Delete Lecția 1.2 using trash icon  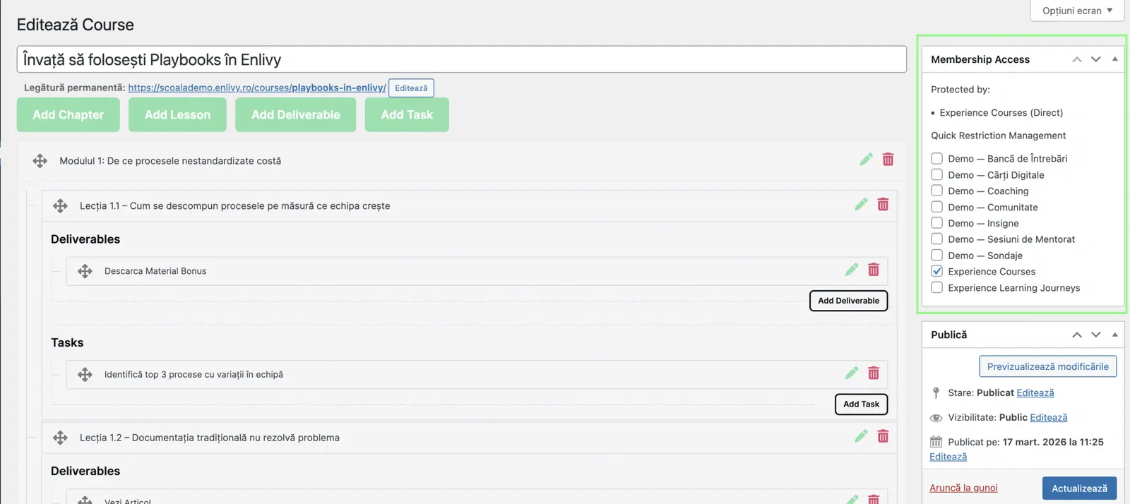pos(883,436)
